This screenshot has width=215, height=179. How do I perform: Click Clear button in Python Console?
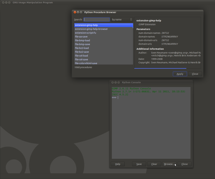click(154, 164)
